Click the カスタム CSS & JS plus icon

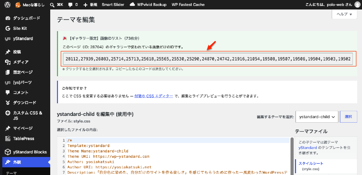[x=8, y=113]
